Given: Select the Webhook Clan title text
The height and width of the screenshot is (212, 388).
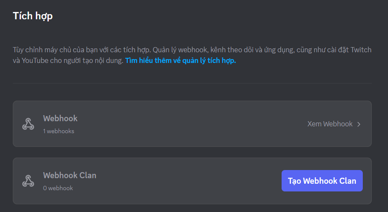Looking at the screenshot, I should coord(70,175).
